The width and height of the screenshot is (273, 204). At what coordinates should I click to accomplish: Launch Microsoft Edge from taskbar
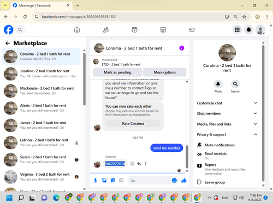56,197
